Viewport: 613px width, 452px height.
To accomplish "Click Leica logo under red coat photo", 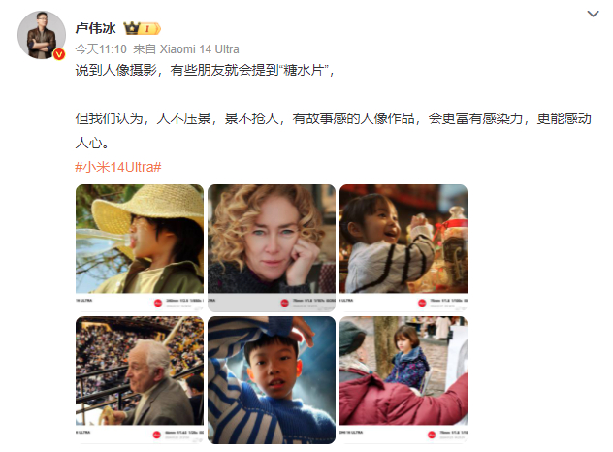I will point(432,435).
